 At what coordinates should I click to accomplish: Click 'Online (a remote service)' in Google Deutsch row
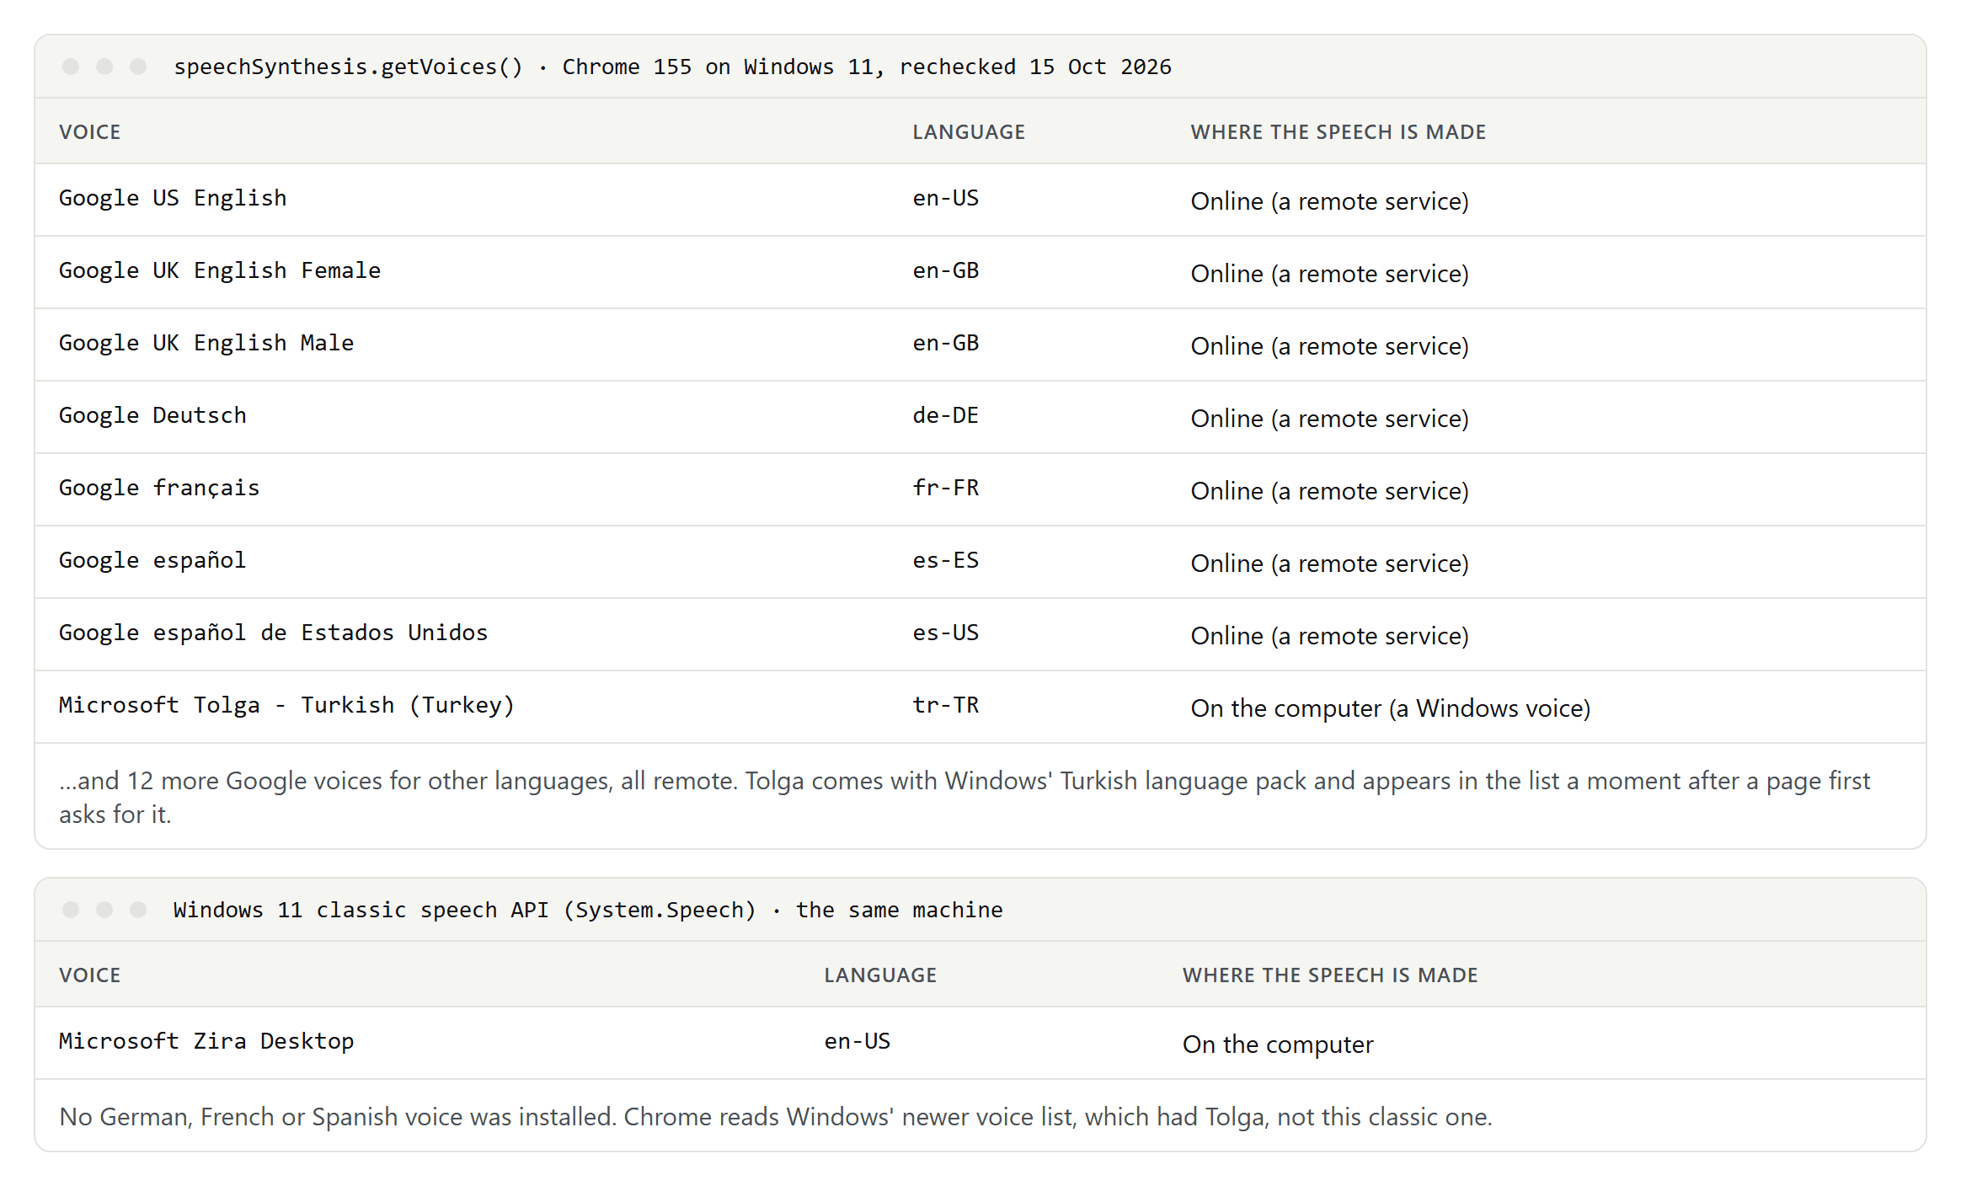coord(1329,419)
